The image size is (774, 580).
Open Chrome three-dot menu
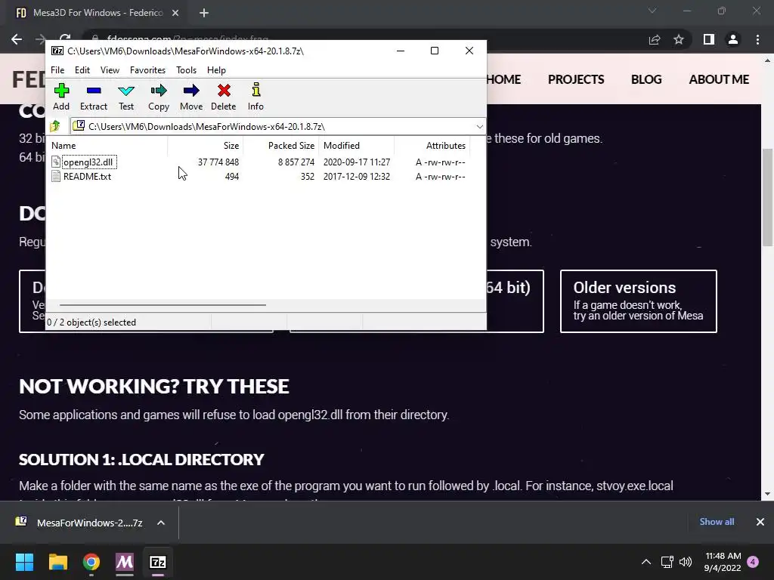(757, 39)
